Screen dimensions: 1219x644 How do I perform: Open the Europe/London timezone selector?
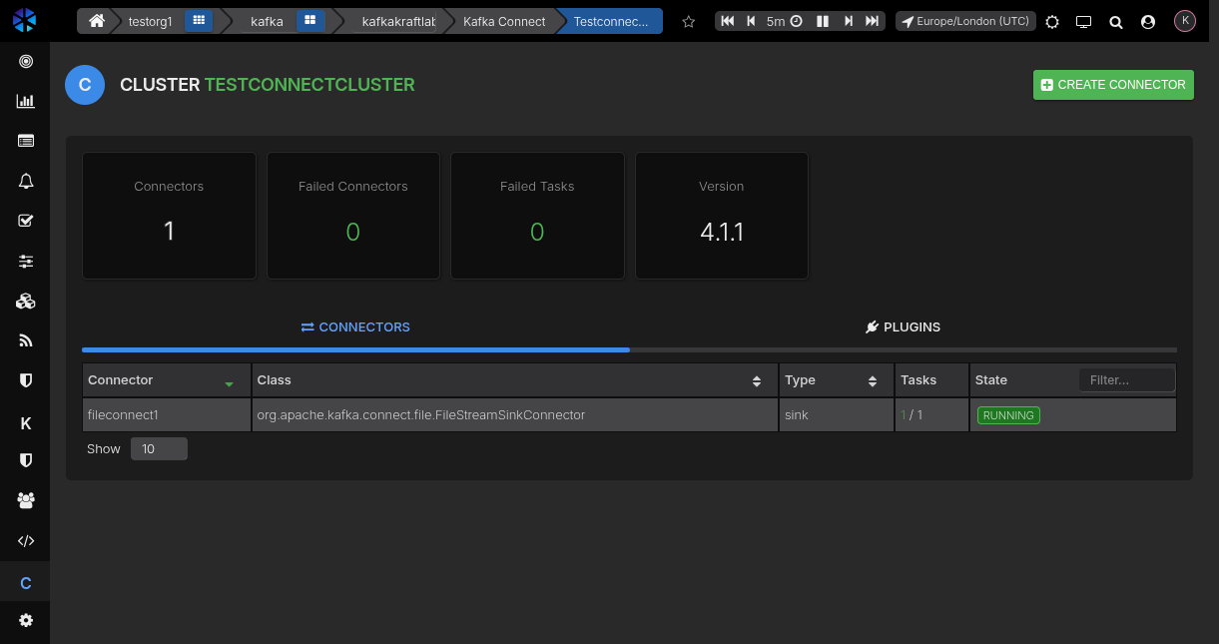pyautogui.click(x=964, y=21)
